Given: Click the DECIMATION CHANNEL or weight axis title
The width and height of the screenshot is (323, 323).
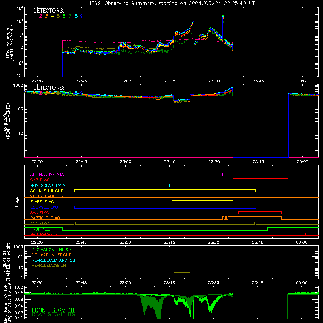Looking at the screenshot, I should tap(6, 262).
